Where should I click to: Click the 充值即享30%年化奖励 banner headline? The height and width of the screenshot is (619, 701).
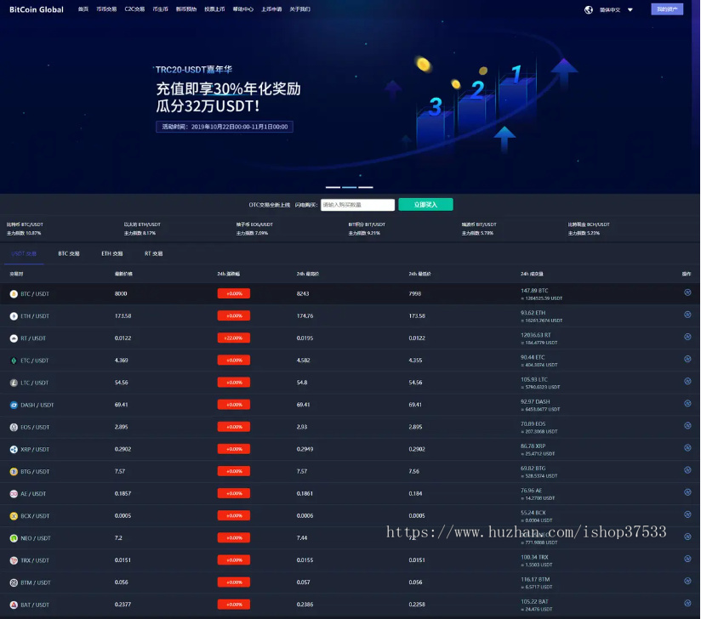point(229,89)
